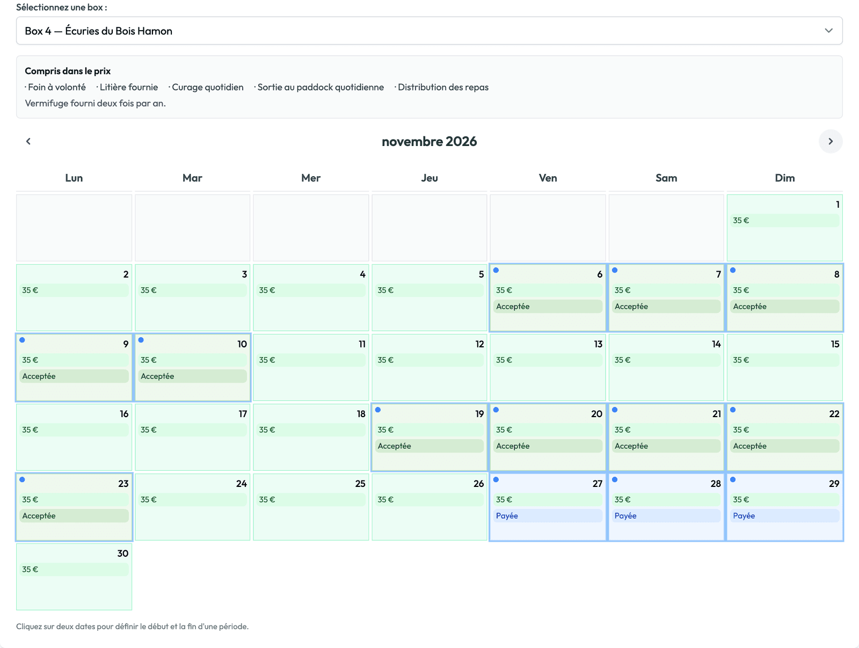Image resolution: width=859 pixels, height=648 pixels.
Task: Click the blue dot on November 29
Action: [733, 479]
